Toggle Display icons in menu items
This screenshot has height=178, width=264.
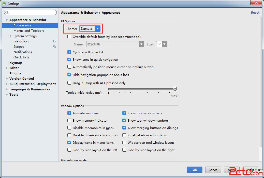(x=69, y=142)
